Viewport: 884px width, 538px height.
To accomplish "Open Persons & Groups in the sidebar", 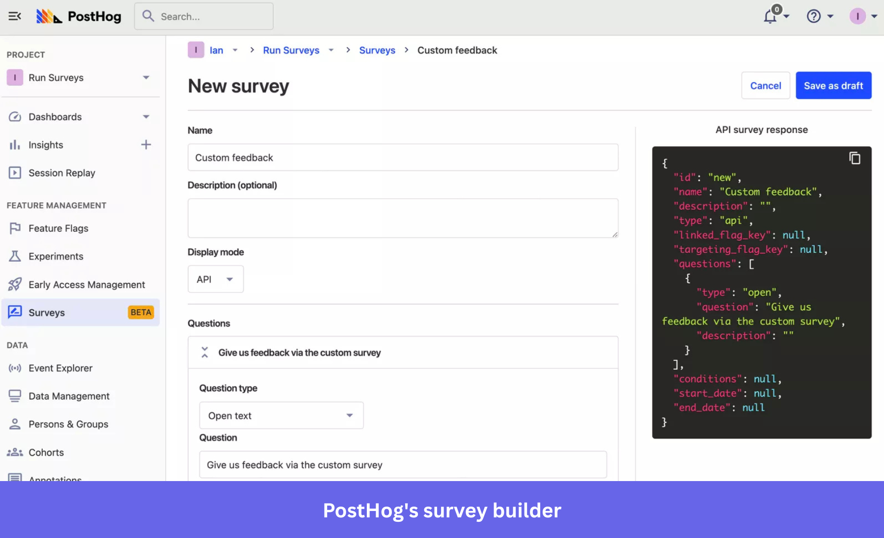I will tap(68, 424).
